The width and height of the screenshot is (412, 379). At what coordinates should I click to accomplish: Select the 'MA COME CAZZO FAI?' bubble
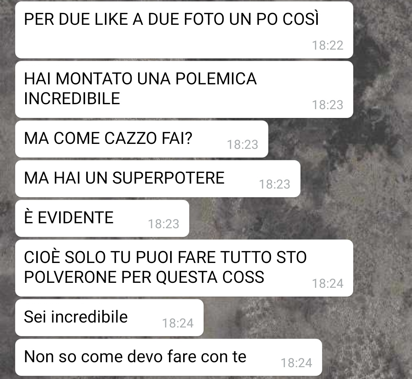(142, 139)
